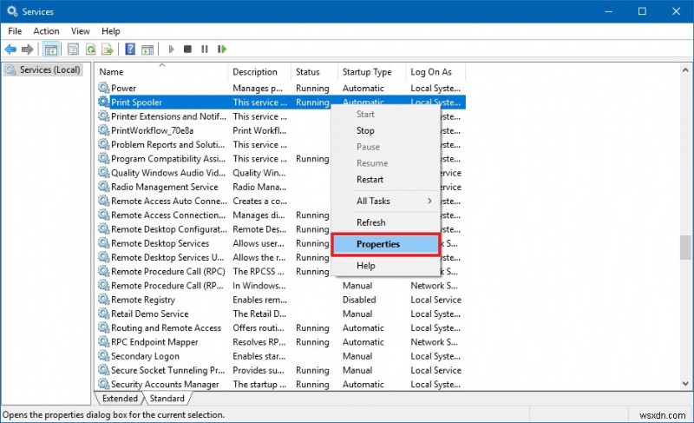
Task: Open the View menu
Action: (80, 31)
